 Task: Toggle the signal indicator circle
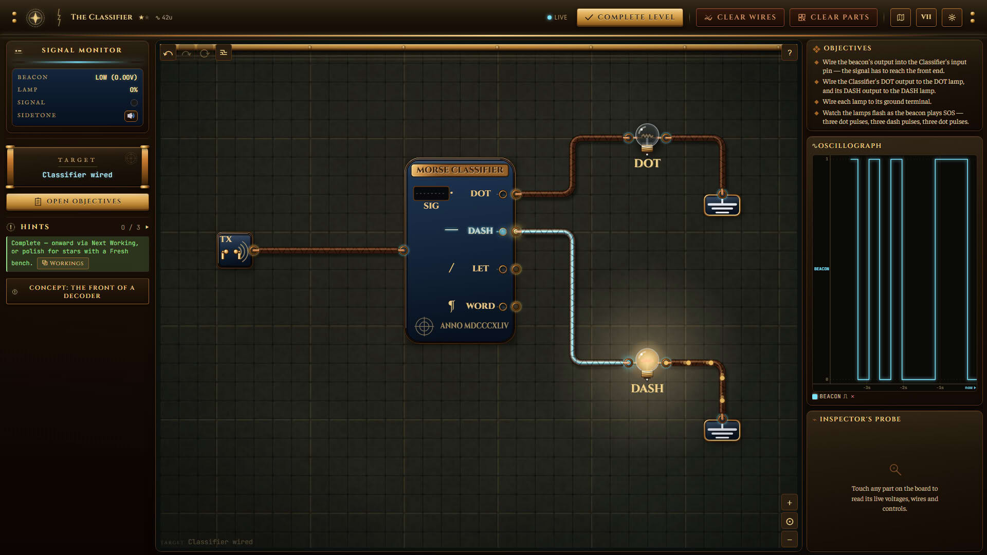click(134, 103)
